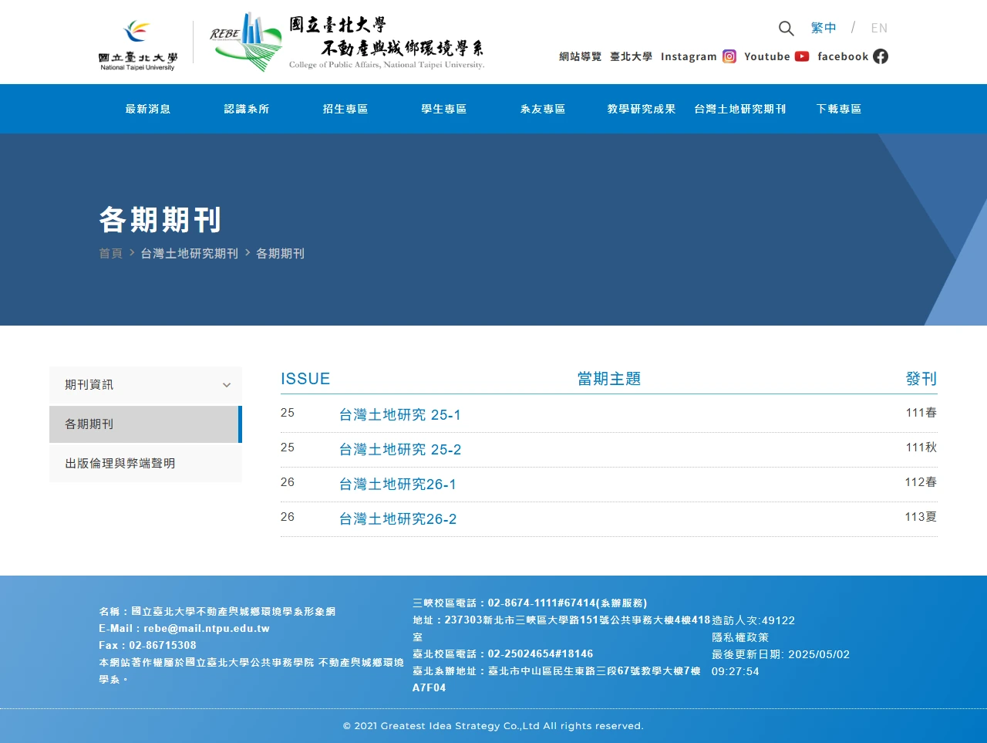The height and width of the screenshot is (743, 987).
Task: Click the 各期期刊 page heading
Action: tap(160, 220)
